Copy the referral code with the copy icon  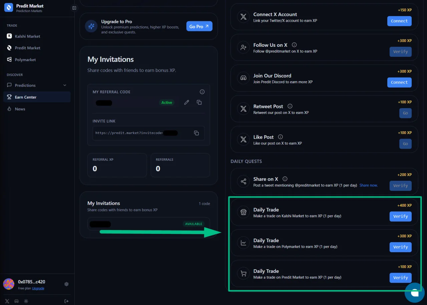point(199,102)
